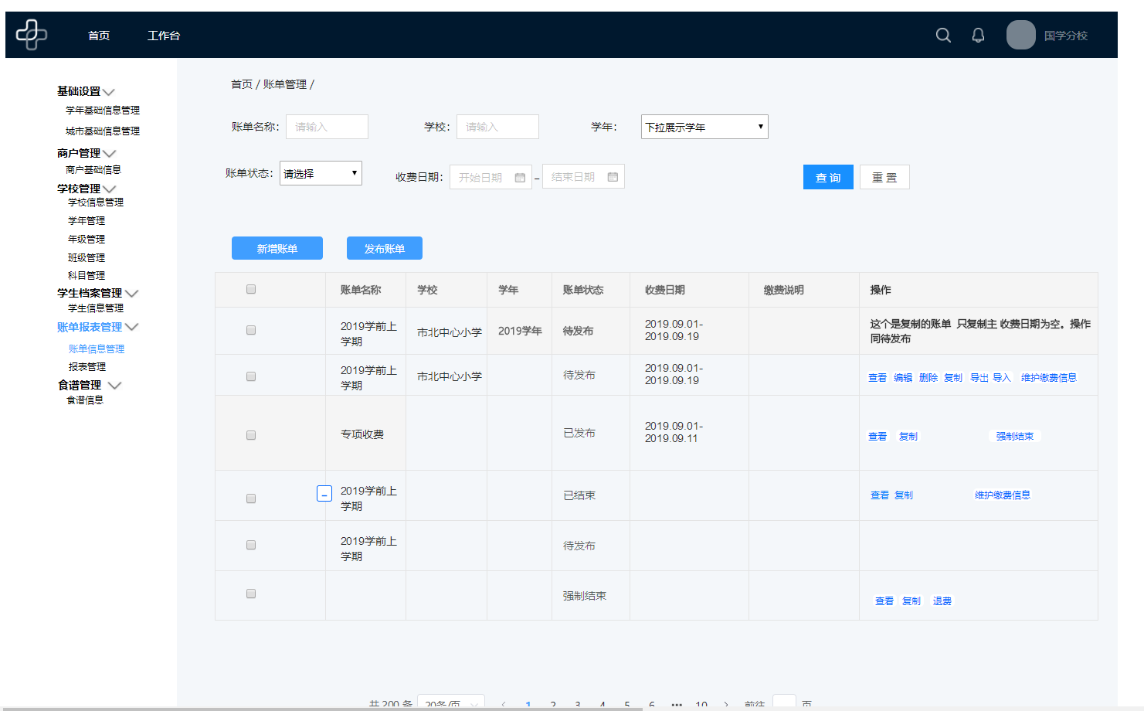The image size is (1144, 711).
Task: Open 食谱信息 in sidebar
Action: click(85, 400)
